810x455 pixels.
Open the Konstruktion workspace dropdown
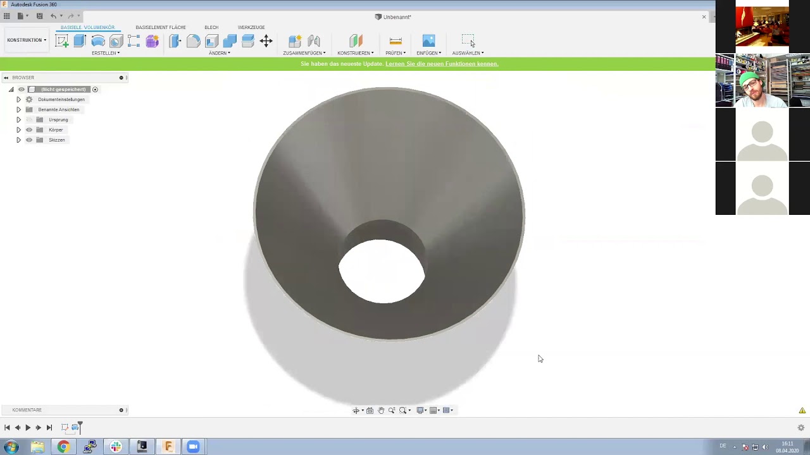coord(27,40)
